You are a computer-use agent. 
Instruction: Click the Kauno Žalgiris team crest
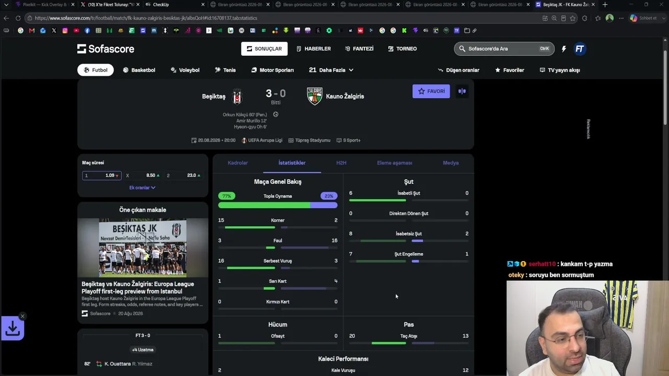pyautogui.click(x=315, y=96)
